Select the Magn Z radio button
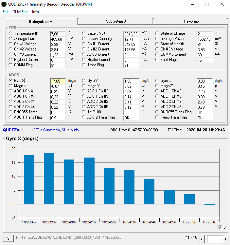 click(x=157, y=86)
